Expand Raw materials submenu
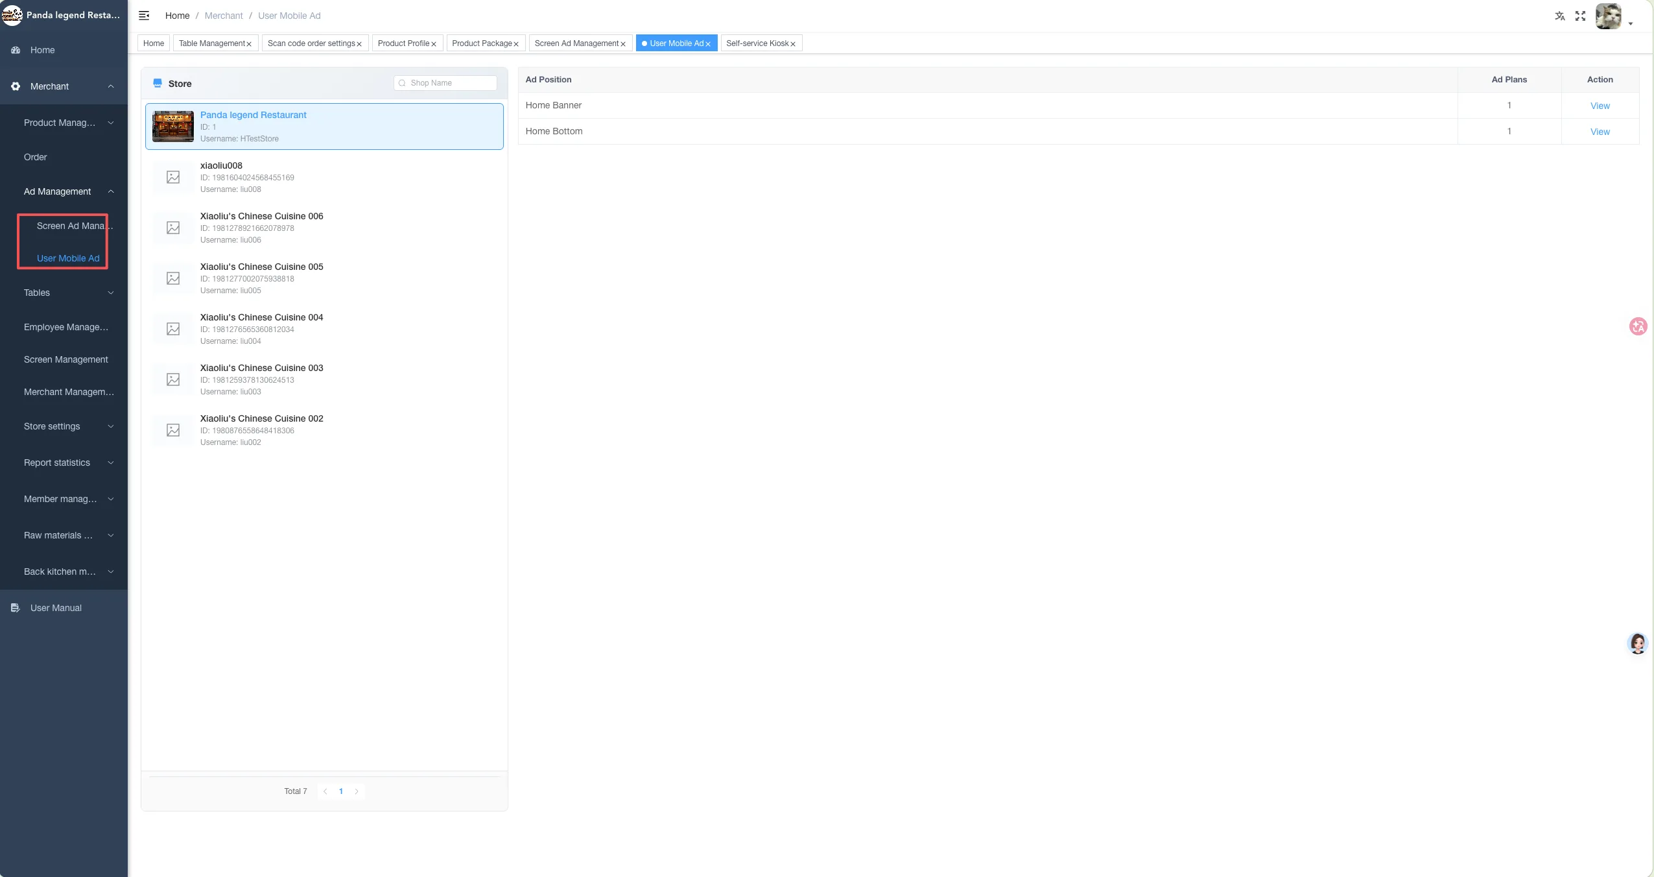The image size is (1654, 877). [64, 535]
